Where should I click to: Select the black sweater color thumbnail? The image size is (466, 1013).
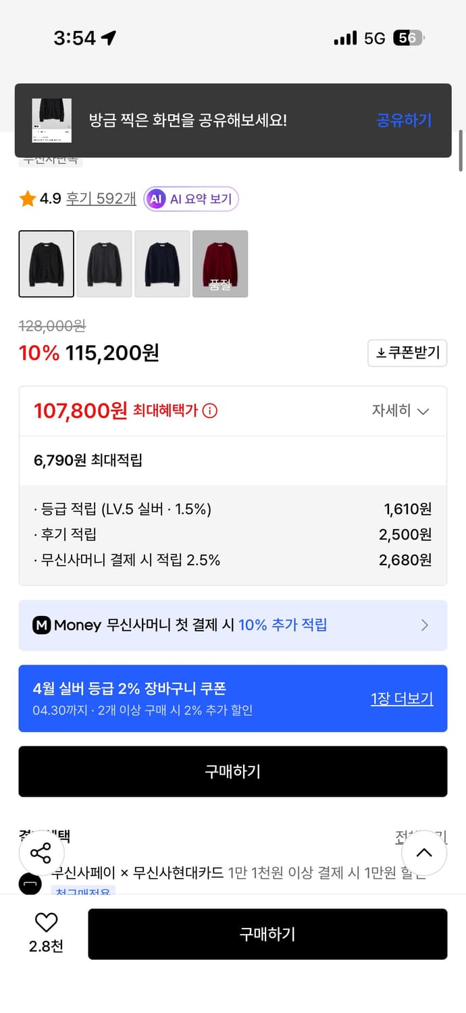[46, 263]
